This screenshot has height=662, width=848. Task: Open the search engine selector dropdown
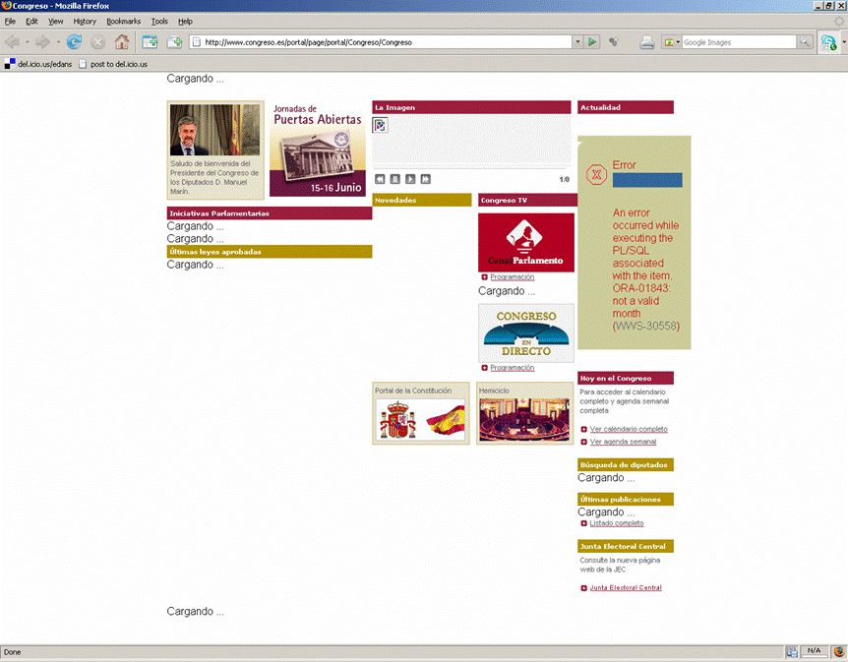673,42
